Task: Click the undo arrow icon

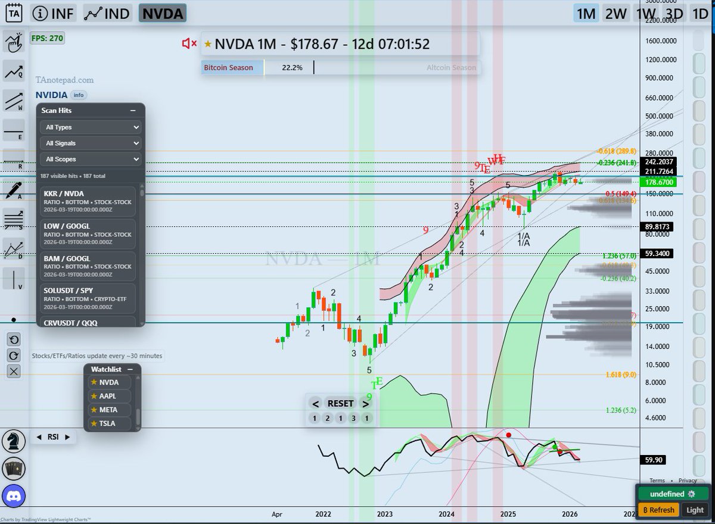Action: [x=14, y=339]
